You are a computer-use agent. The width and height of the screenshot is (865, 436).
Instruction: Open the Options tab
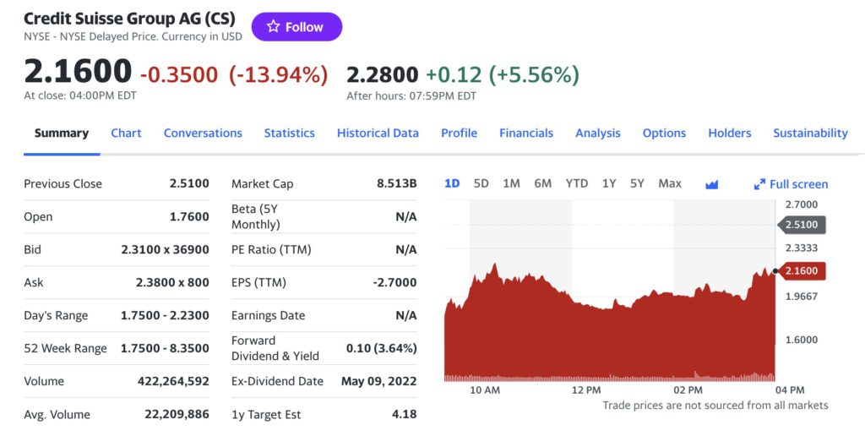pyautogui.click(x=664, y=134)
